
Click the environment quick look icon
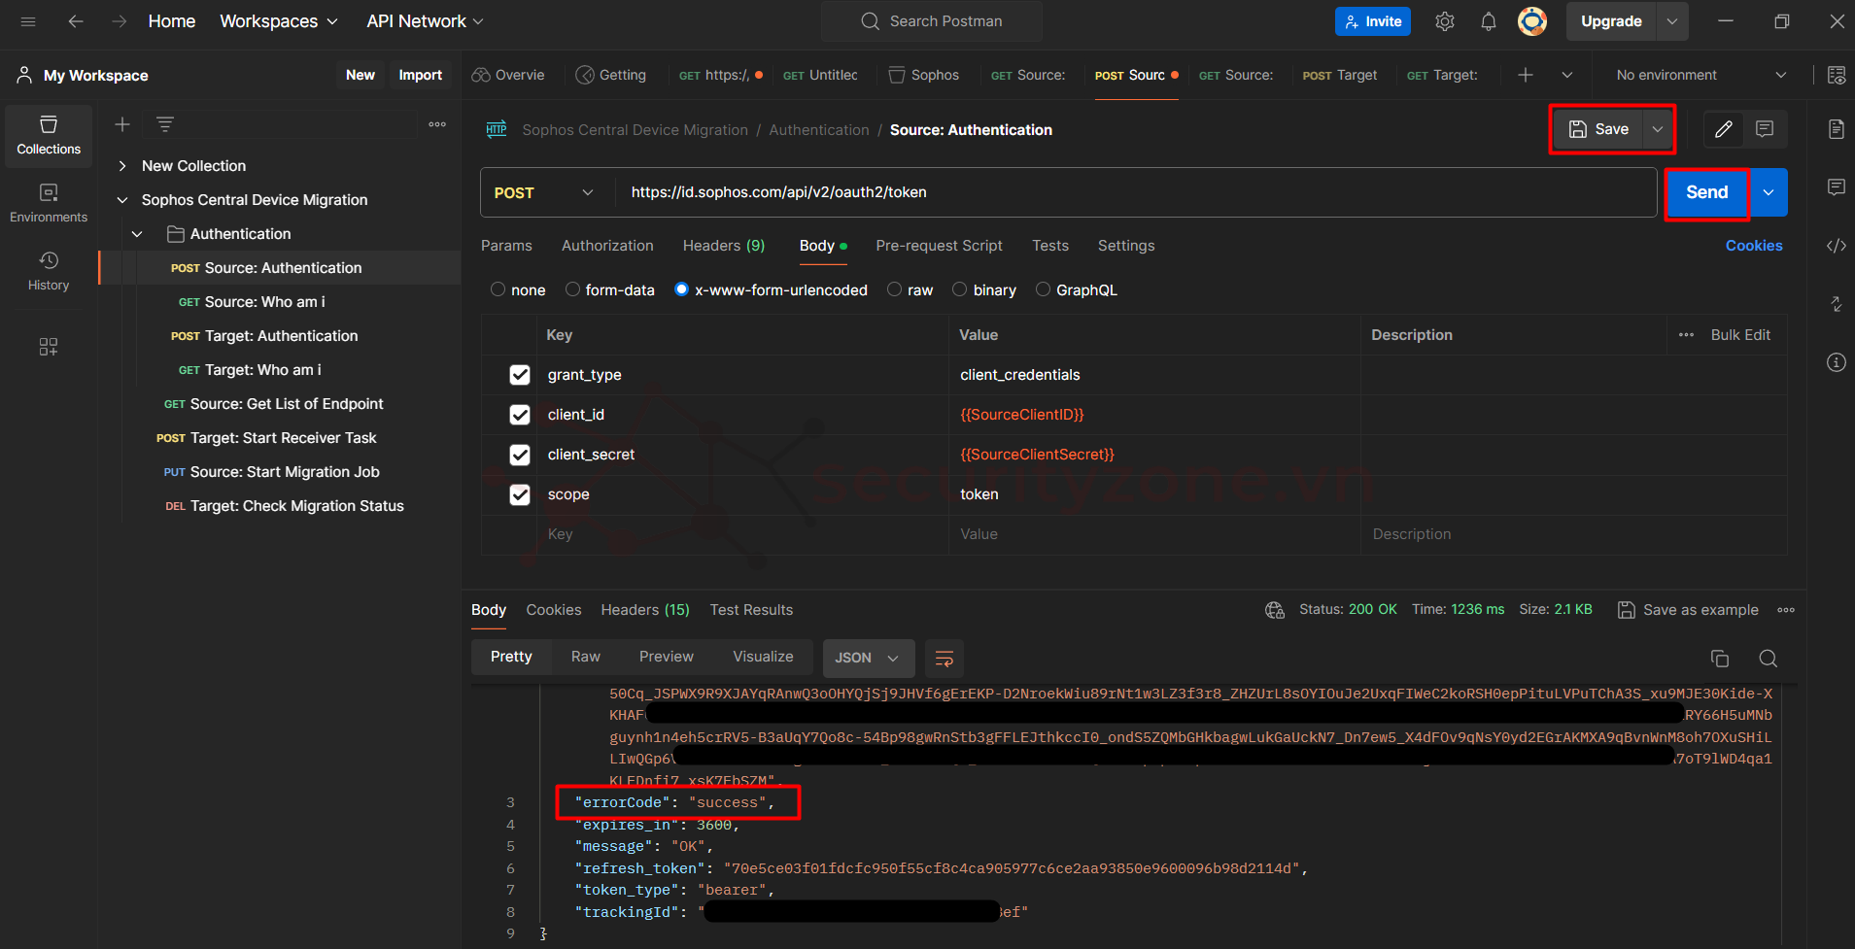[1837, 75]
